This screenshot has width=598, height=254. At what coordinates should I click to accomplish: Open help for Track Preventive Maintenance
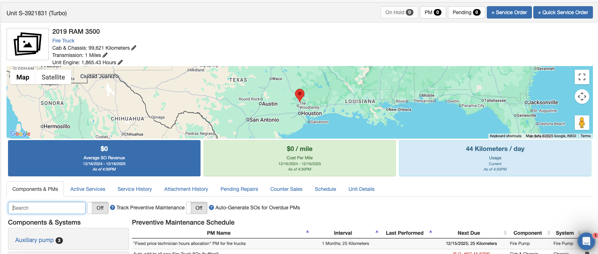pyautogui.click(x=113, y=208)
